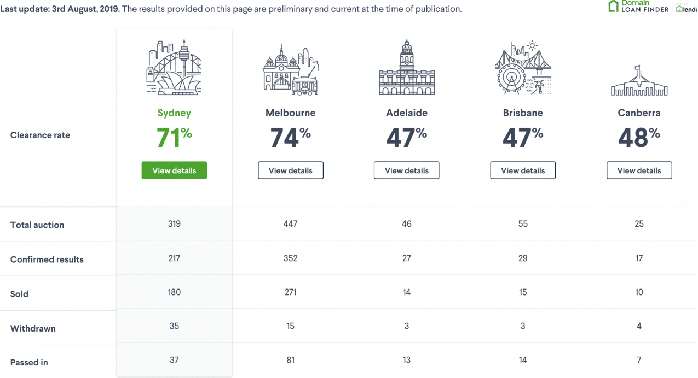The height and width of the screenshot is (378, 698).
Task: Select the Brisbane city name
Action: click(523, 113)
